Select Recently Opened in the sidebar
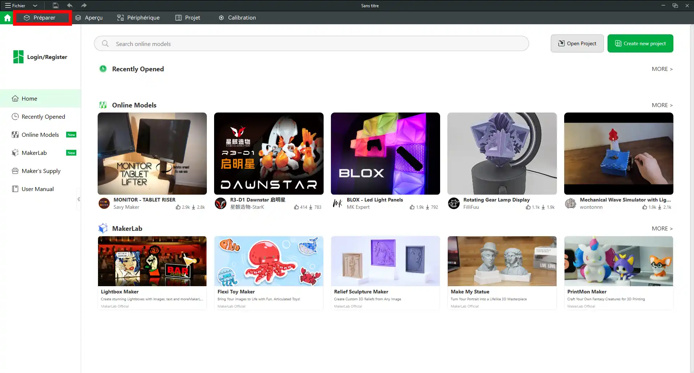The image size is (694, 373). pos(41,116)
